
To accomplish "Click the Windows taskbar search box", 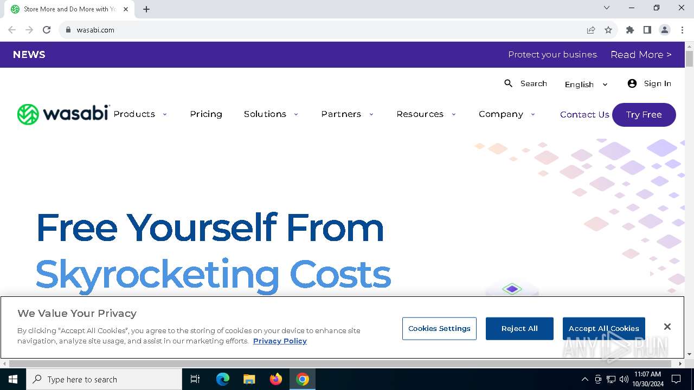I will [104, 379].
